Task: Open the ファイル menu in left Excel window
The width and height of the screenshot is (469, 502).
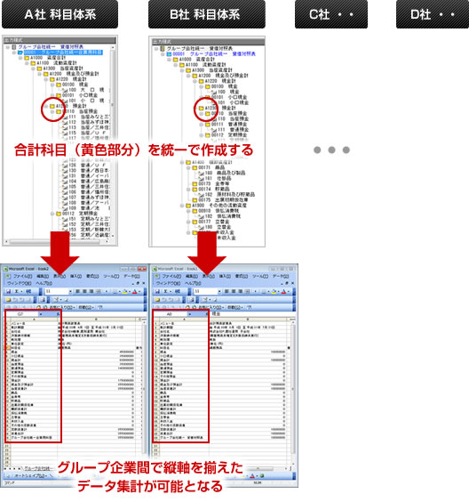Action: click(x=22, y=276)
